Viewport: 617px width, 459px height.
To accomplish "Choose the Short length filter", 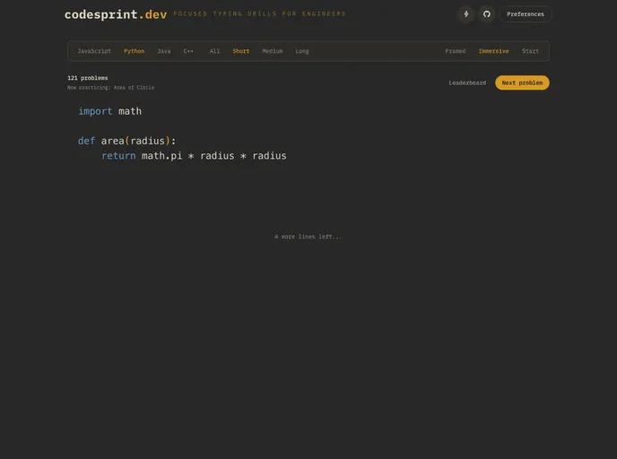I will coord(241,51).
